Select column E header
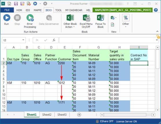 65,47
